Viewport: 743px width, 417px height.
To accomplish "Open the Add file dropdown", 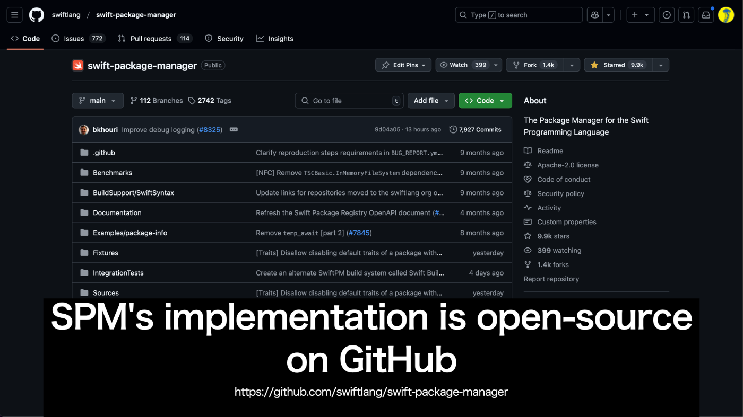I will (x=431, y=101).
